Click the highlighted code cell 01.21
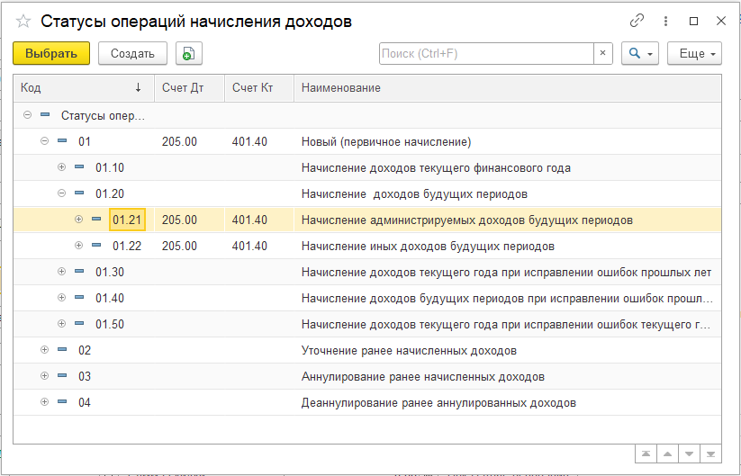Viewport: 741px width, 476px height. pos(127,220)
